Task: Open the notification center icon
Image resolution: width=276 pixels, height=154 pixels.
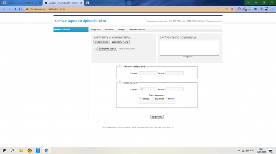Action: click(271, 151)
